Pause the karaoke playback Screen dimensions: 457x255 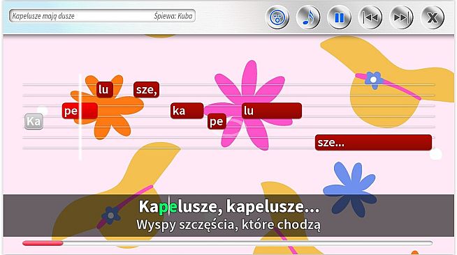pyautogui.click(x=339, y=17)
